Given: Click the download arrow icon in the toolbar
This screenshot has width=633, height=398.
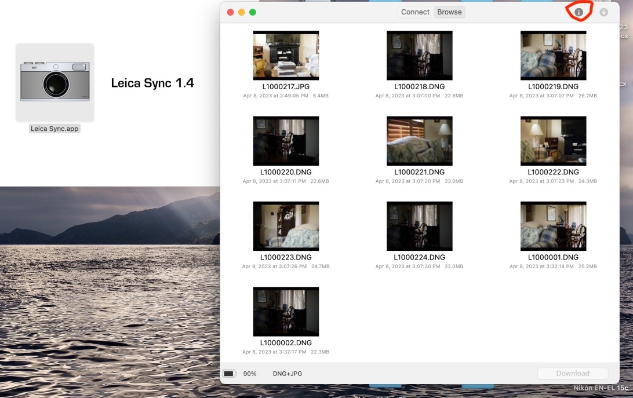Looking at the screenshot, I should pos(604,12).
